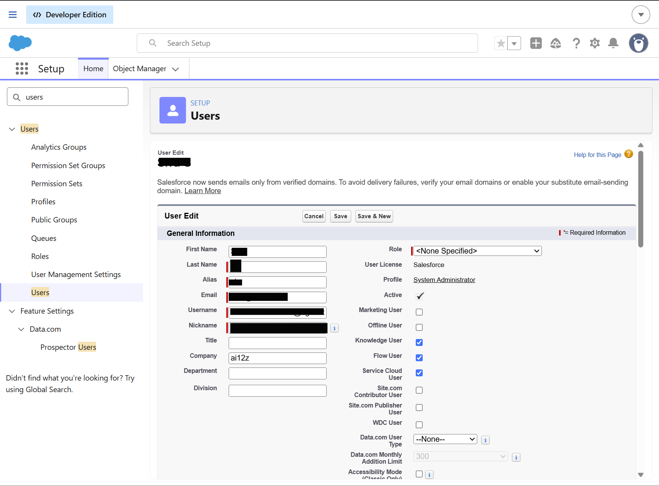659x486 pixels.
Task: Open the notifications bell icon
Action: [x=613, y=43]
